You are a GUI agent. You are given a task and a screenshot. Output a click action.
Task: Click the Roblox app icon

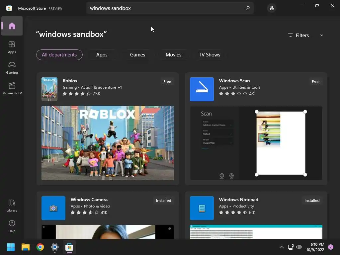pyautogui.click(x=49, y=89)
